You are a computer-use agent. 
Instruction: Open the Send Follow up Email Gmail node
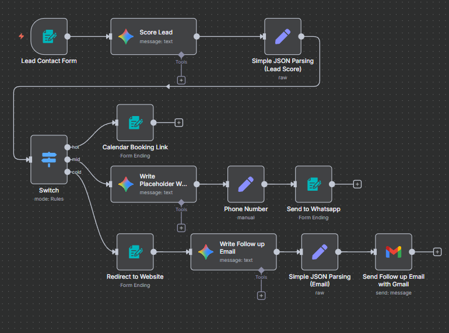(x=394, y=252)
